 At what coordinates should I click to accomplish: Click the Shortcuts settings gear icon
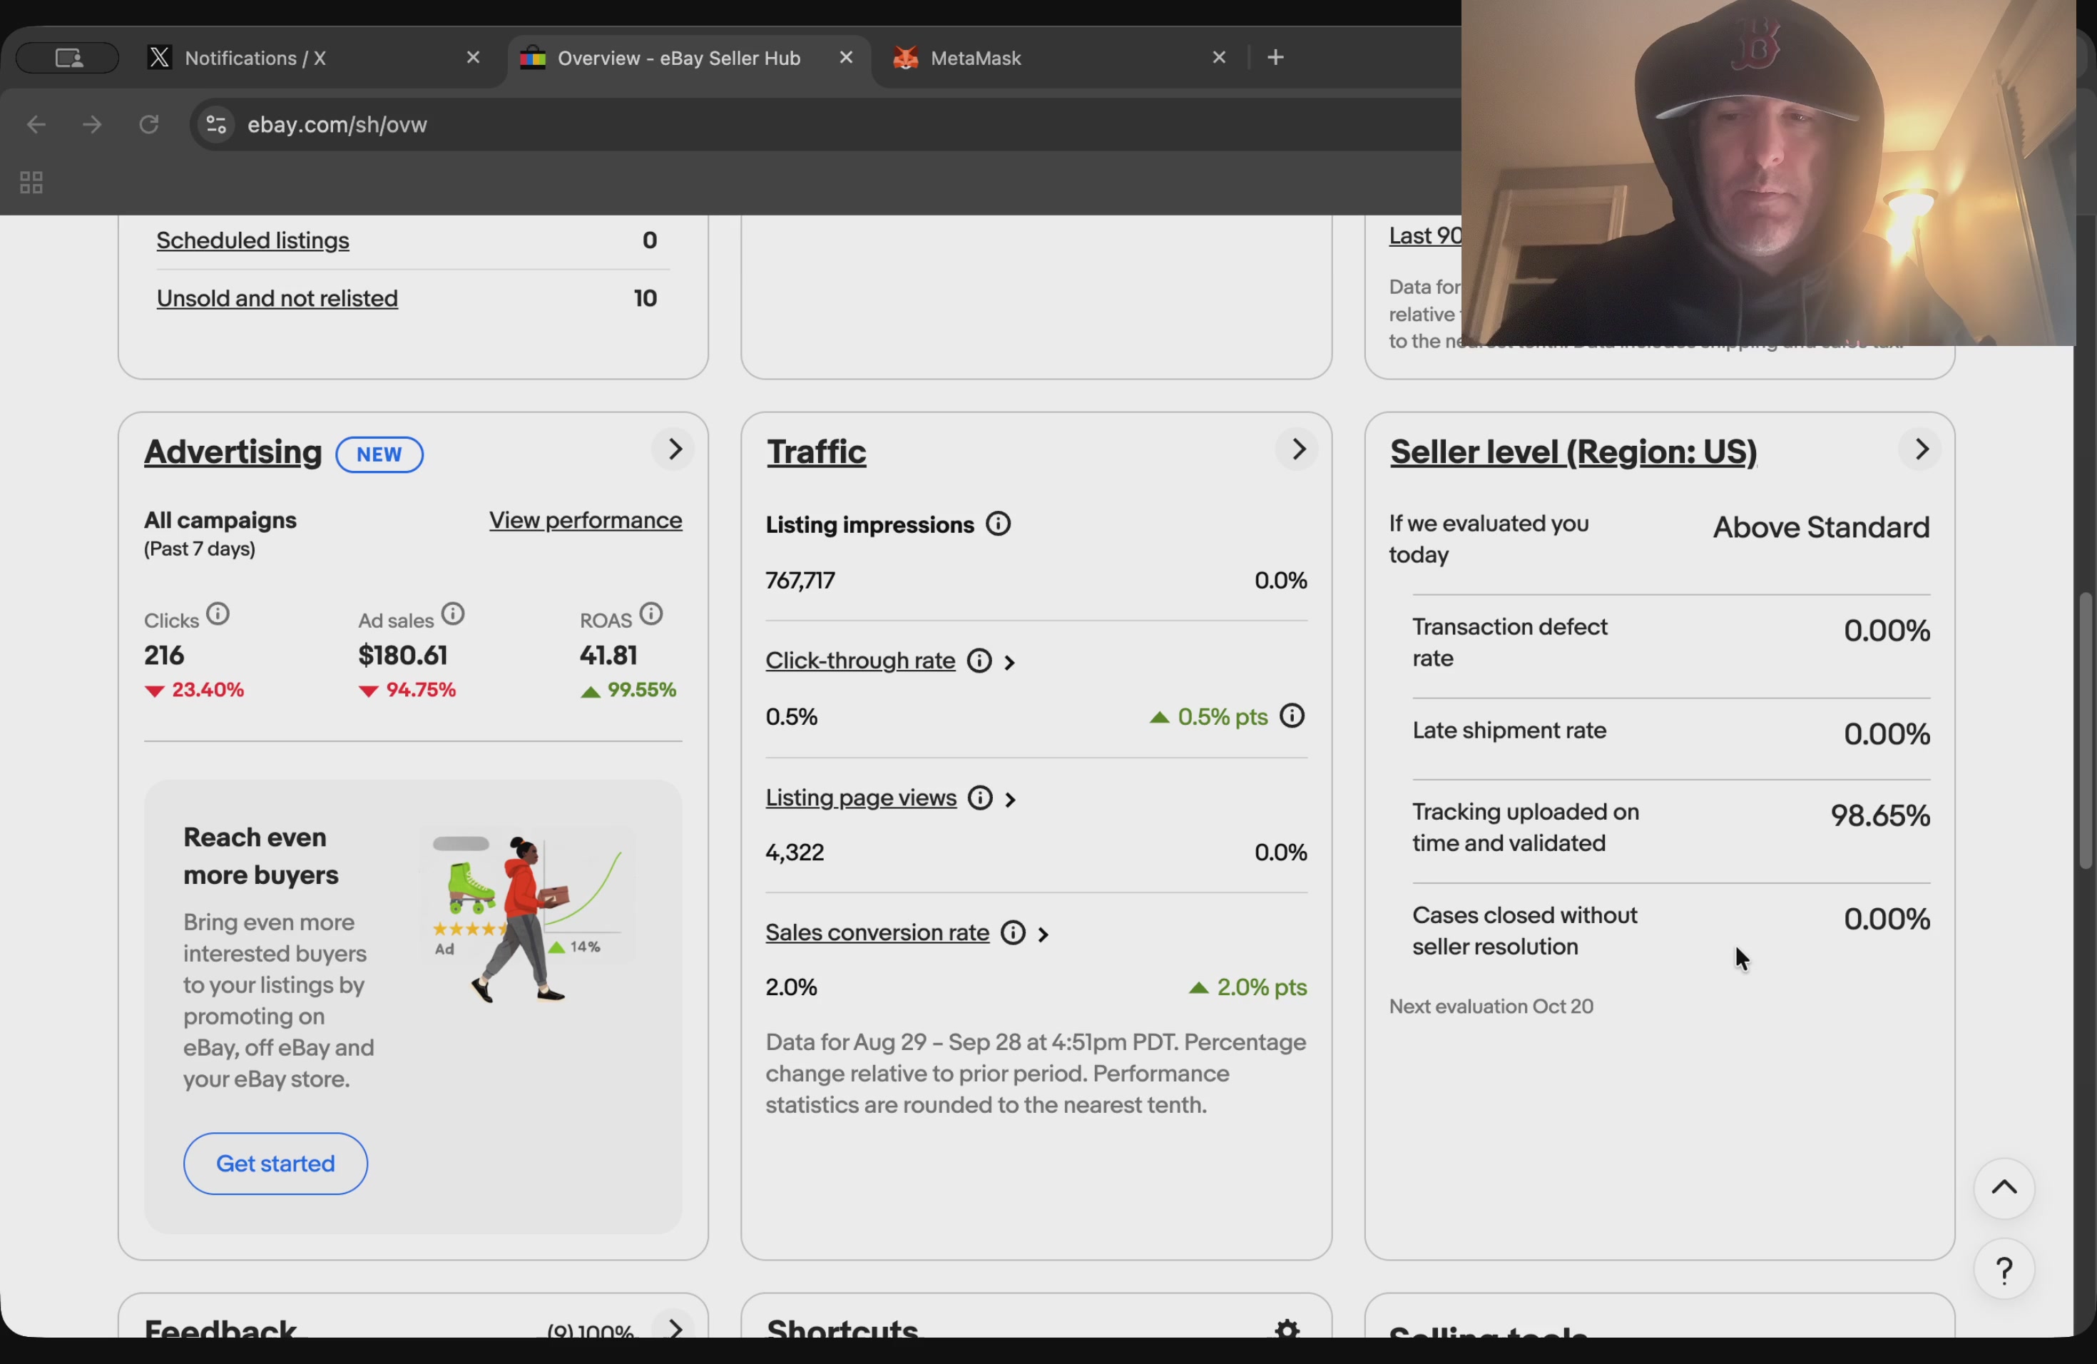(1287, 1328)
